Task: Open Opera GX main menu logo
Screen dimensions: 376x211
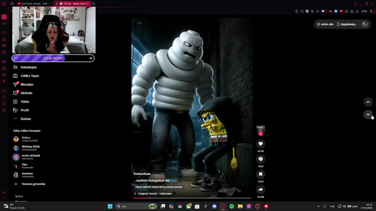Action: click(x=4, y=4)
